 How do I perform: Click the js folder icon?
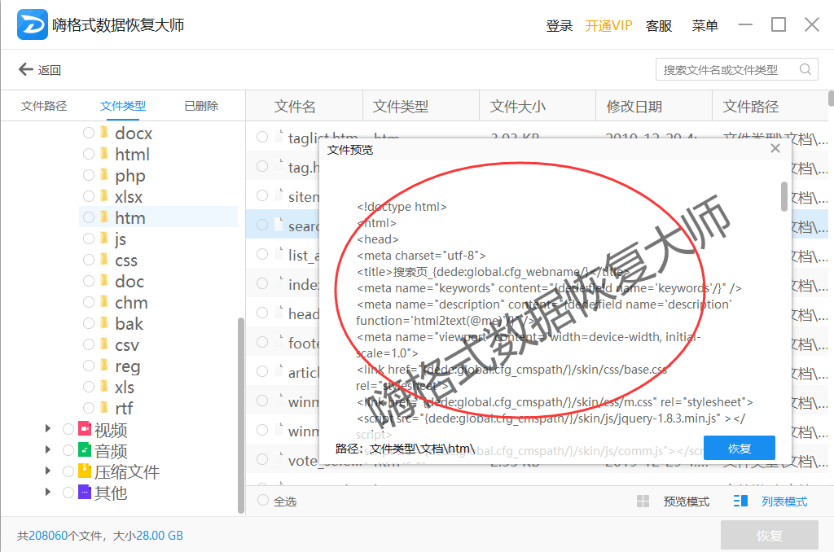[x=104, y=239]
